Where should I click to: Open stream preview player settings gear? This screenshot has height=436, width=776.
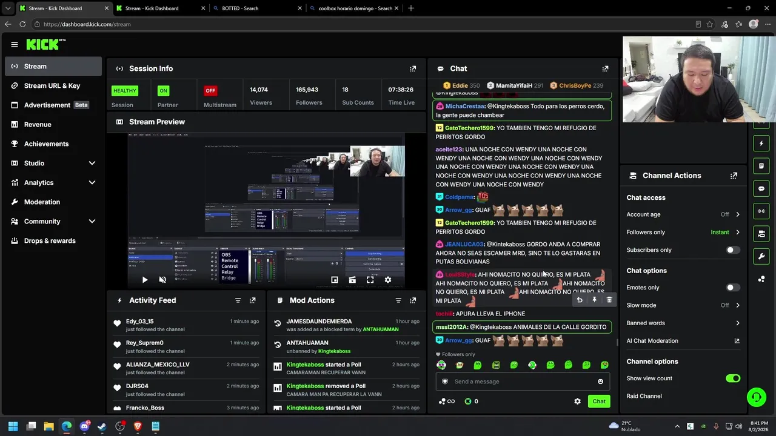[388, 280]
